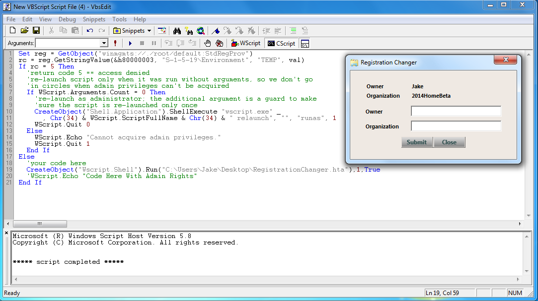This screenshot has width=538, height=301.
Task: Click the middle greyed debug step icon
Action: (x=180, y=44)
